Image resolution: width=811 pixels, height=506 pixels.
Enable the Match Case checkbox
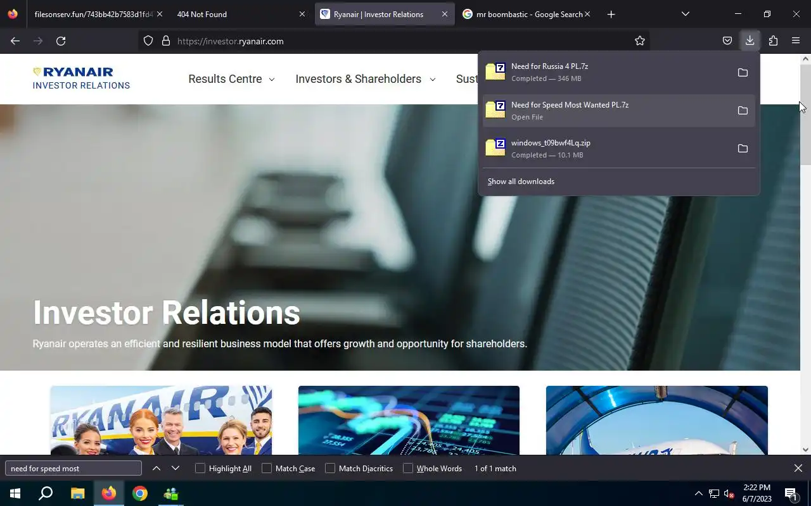(267, 468)
